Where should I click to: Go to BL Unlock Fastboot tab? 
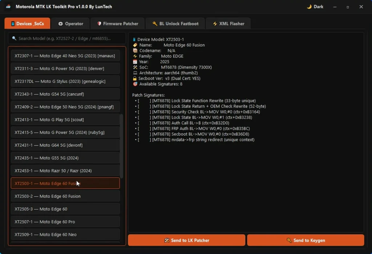[x=175, y=24]
